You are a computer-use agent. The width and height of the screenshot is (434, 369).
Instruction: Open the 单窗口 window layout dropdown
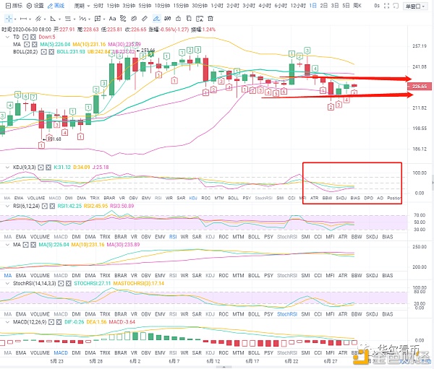click(x=415, y=6)
